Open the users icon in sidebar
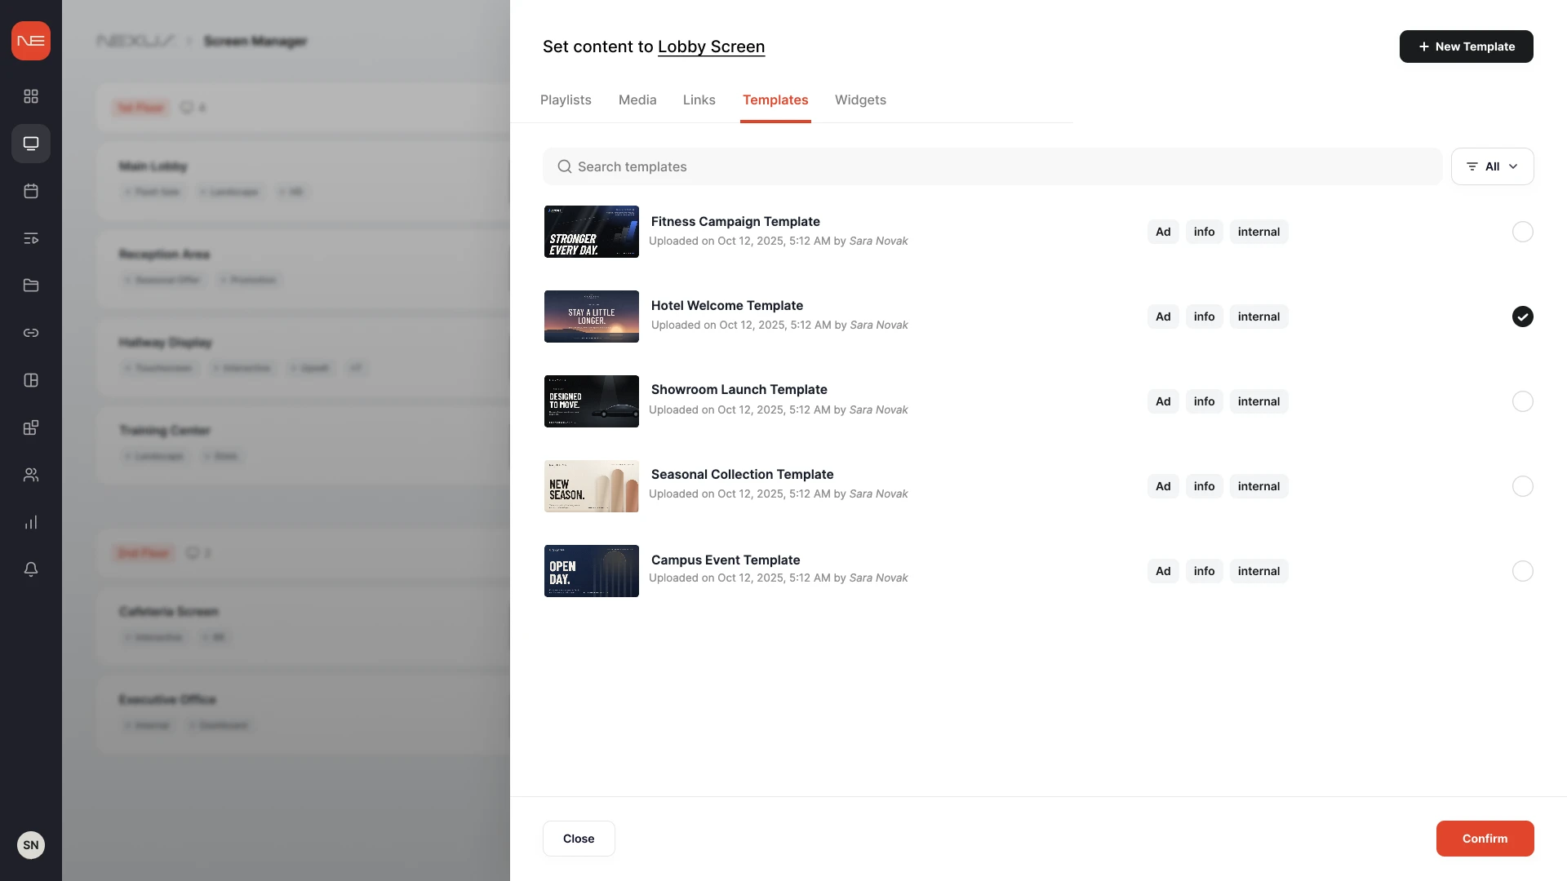Image resolution: width=1567 pixels, height=881 pixels. coord(31,475)
